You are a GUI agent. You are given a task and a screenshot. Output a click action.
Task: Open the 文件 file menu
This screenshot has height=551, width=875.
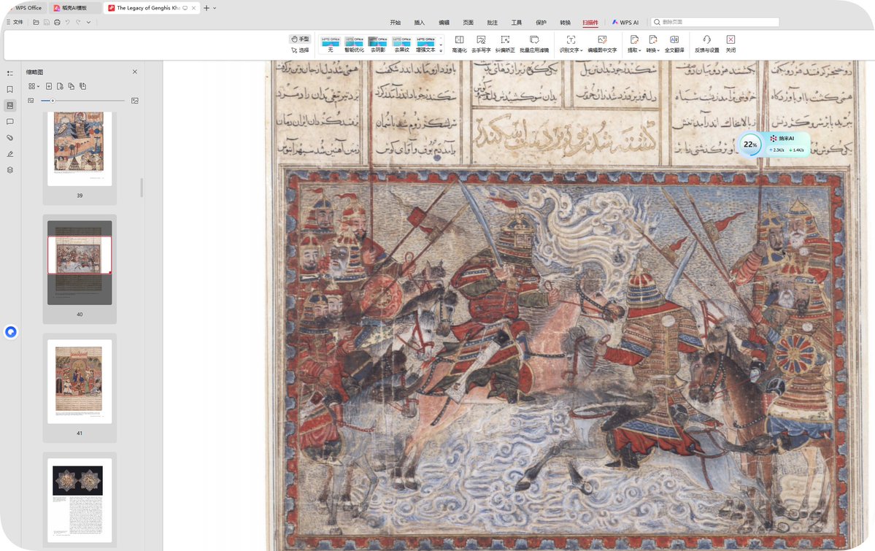(15, 23)
